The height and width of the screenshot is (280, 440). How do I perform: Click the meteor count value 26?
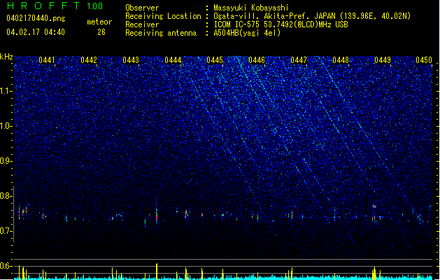(x=101, y=32)
